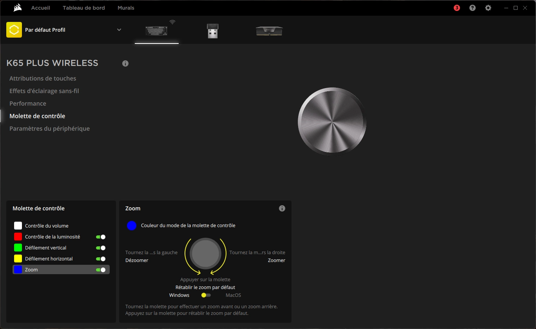Open Performance section
The width and height of the screenshot is (536, 329).
(28, 103)
